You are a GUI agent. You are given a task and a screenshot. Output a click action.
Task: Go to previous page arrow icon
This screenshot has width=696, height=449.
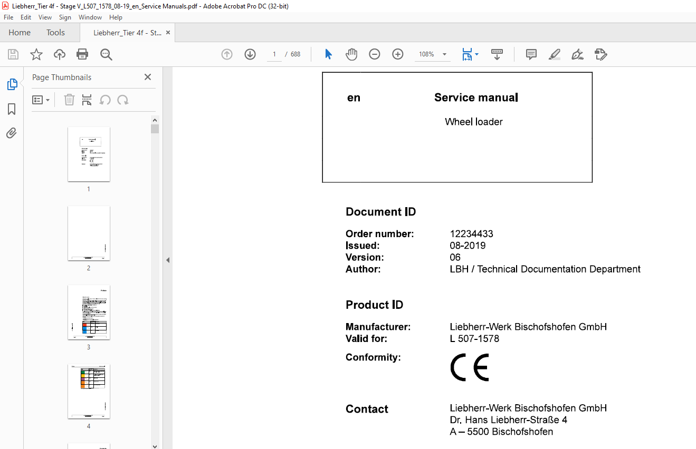pos(227,54)
